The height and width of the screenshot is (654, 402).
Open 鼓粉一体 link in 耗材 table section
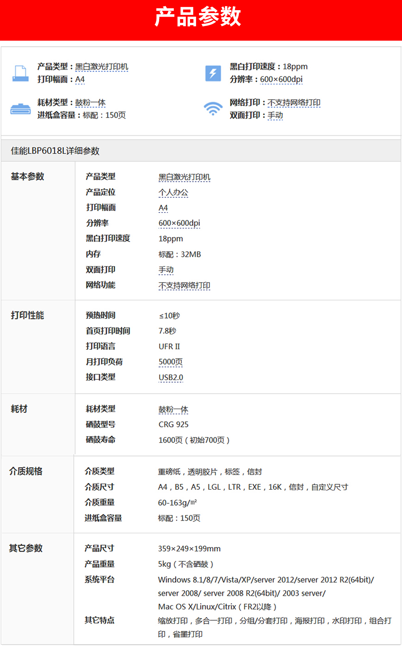click(173, 410)
